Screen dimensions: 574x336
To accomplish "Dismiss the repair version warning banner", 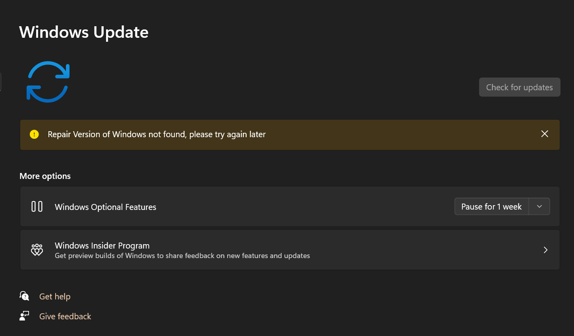I will [545, 134].
